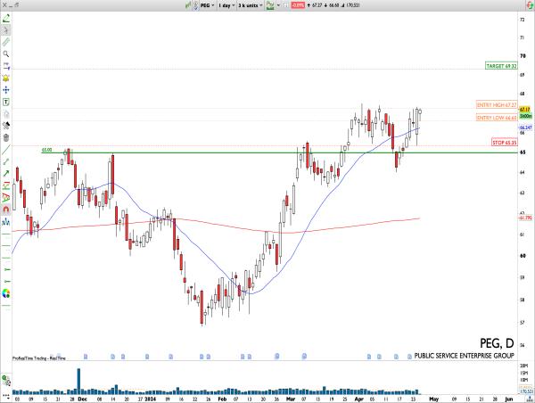Viewport: 535px width, 403px height.
Task: Select the green pencil drawing tool
Action: point(6,18)
